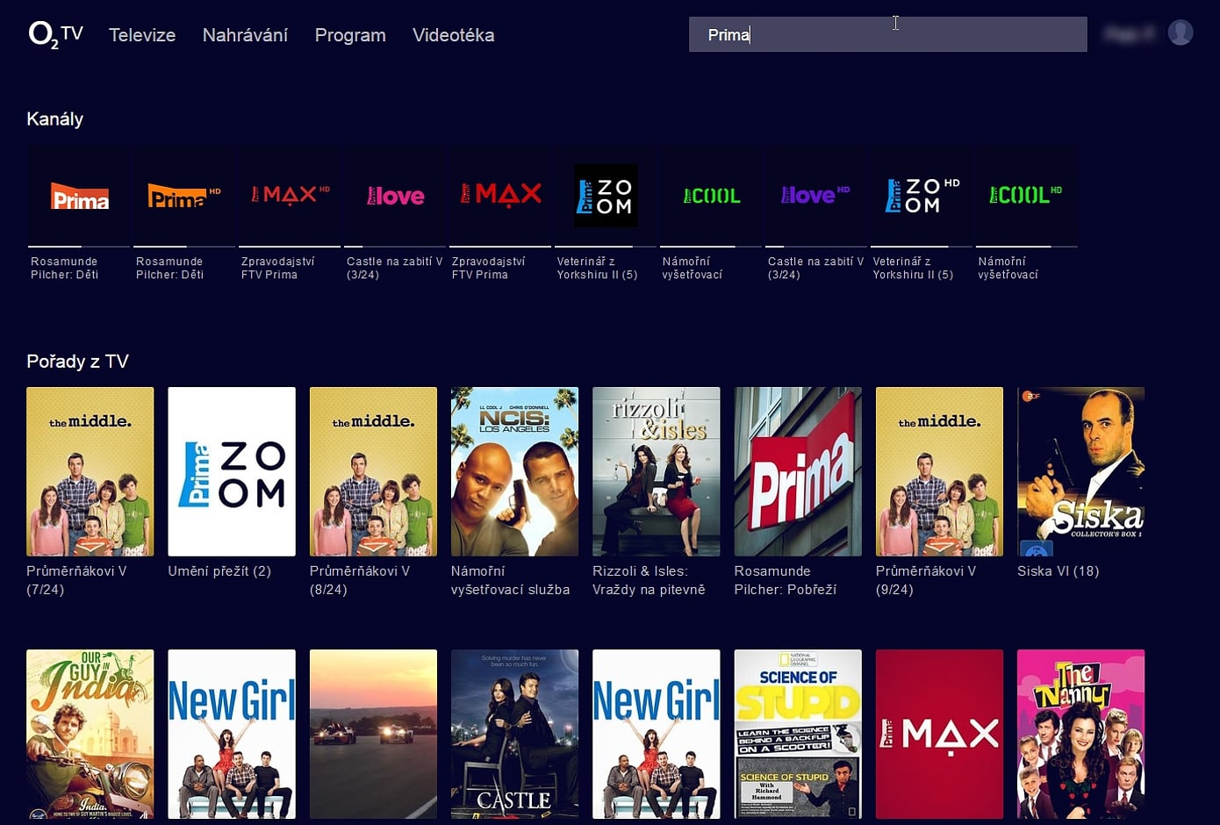This screenshot has height=825, width=1220.
Task: Click the 'Kanály' section heading
Action: pyautogui.click(x=55, y=119)
